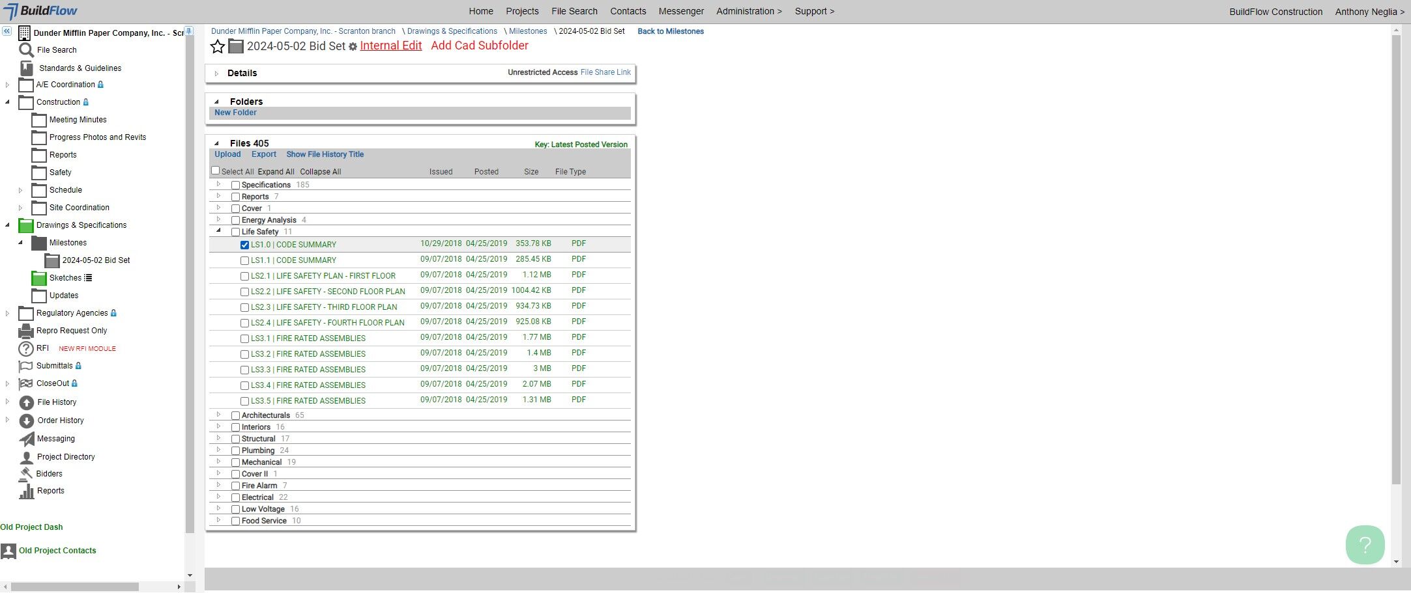This screenshot has height=593, width=1411.
Task: Click the Upload link in Files
Action: (x=227, y=154)
